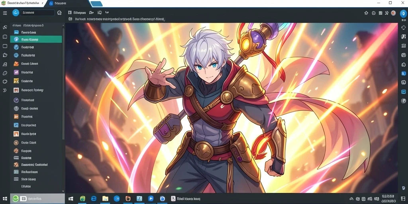Open the sidebar item with the red P icon

click(16, 90)
